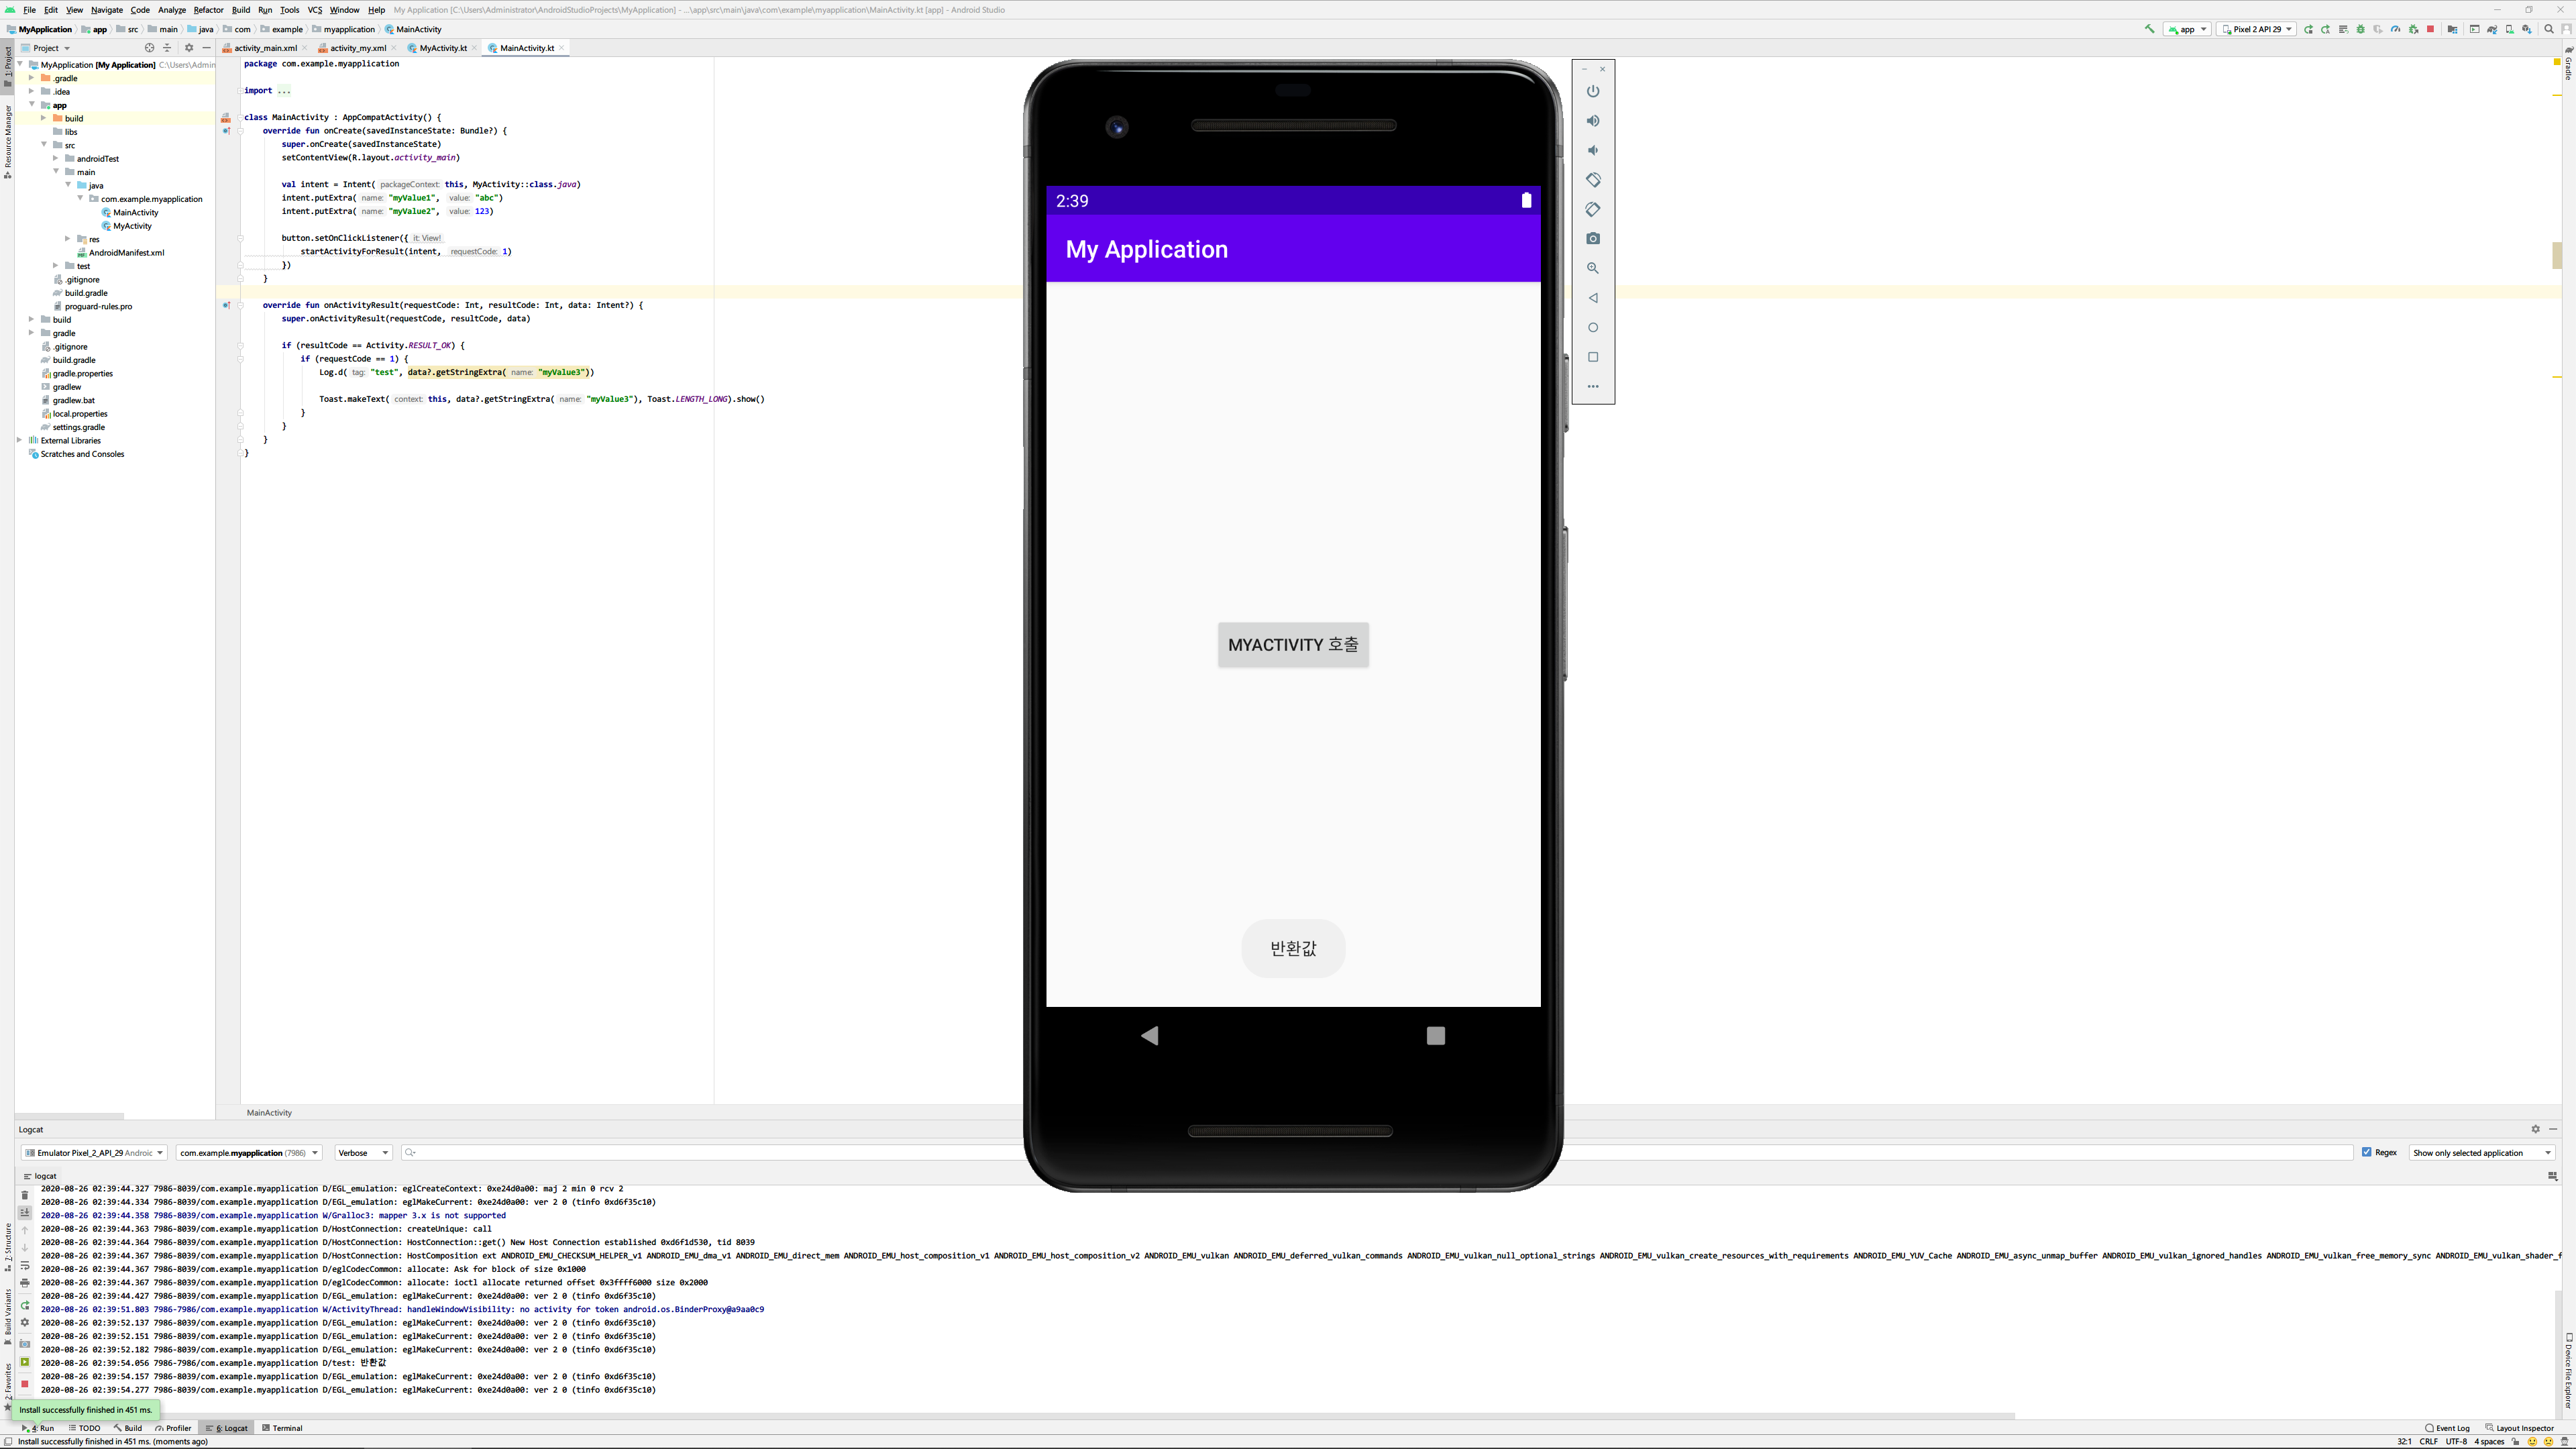Expand the res folder in project tree
The width and height of the screenshot is (2576, 1449).
tap(68, 239)
